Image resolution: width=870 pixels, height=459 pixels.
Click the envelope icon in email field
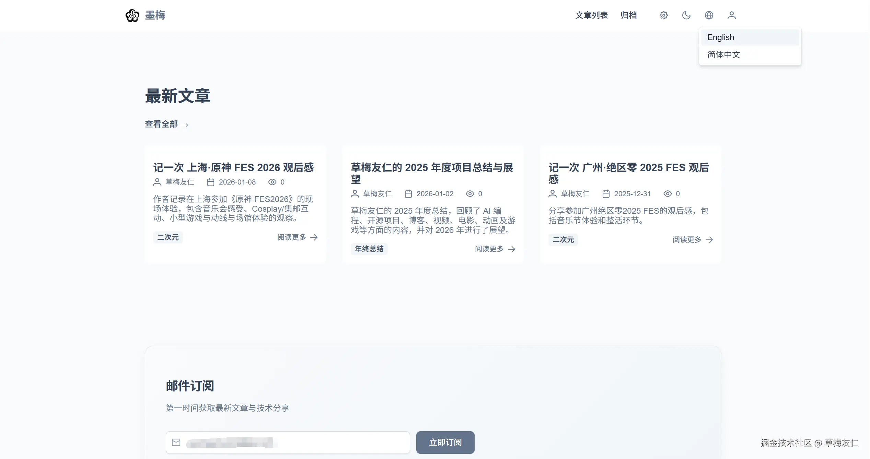tap(176, 443)
